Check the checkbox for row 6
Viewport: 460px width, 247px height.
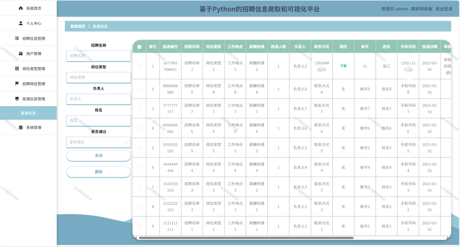(139, 168)
